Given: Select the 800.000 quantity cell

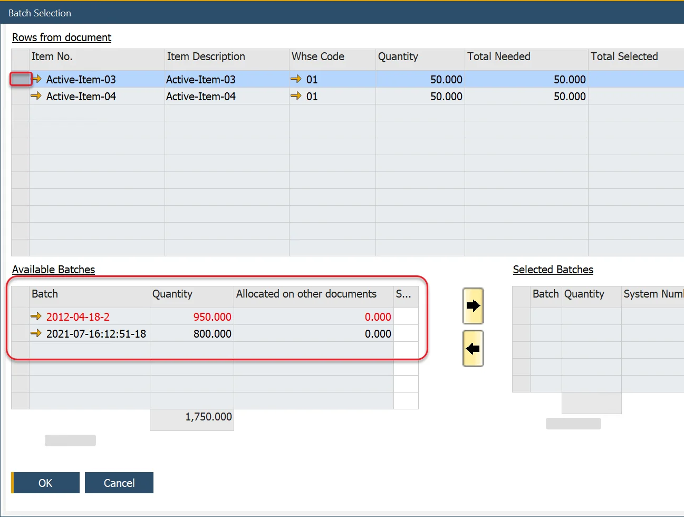Looking at the screenshot, I should [192, 334].
